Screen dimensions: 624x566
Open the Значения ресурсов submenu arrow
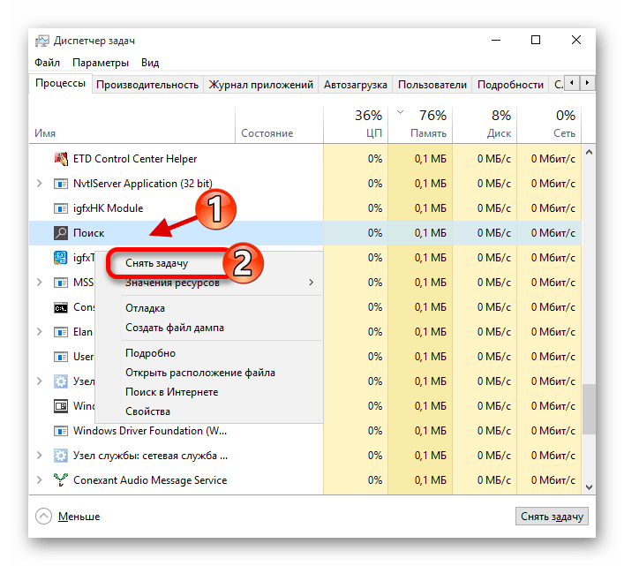point(312,283)
